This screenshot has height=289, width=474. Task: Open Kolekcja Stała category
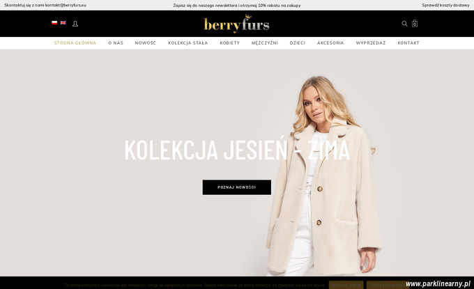pos(188,43)
